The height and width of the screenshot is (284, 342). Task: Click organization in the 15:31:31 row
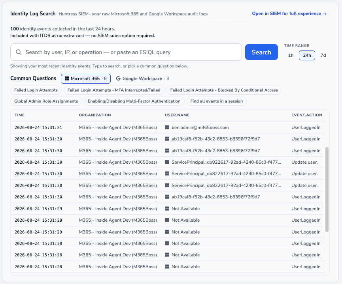(118, 127)
